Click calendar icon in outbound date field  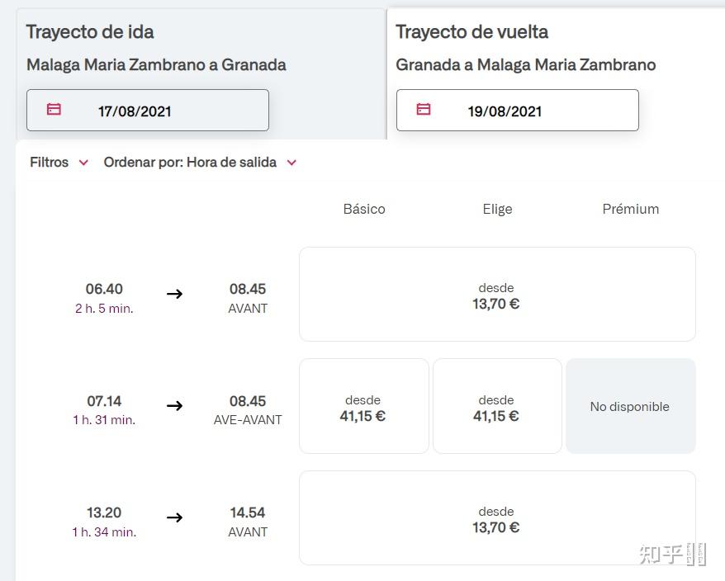[54, 110]
